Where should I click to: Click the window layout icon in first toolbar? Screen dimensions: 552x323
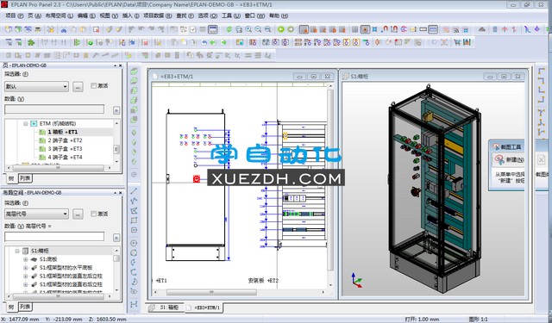[213, 29]
